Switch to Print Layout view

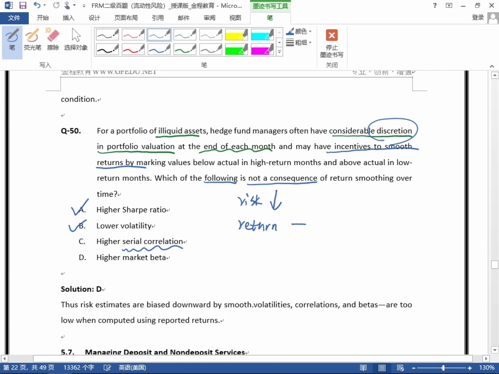pyautogui.click(x=382, y=368)
